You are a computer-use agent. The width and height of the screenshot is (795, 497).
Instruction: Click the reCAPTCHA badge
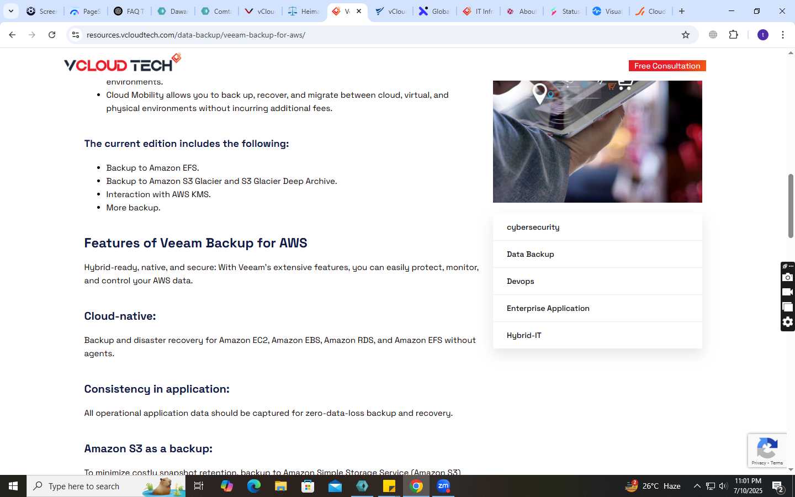tap(767, 451)
